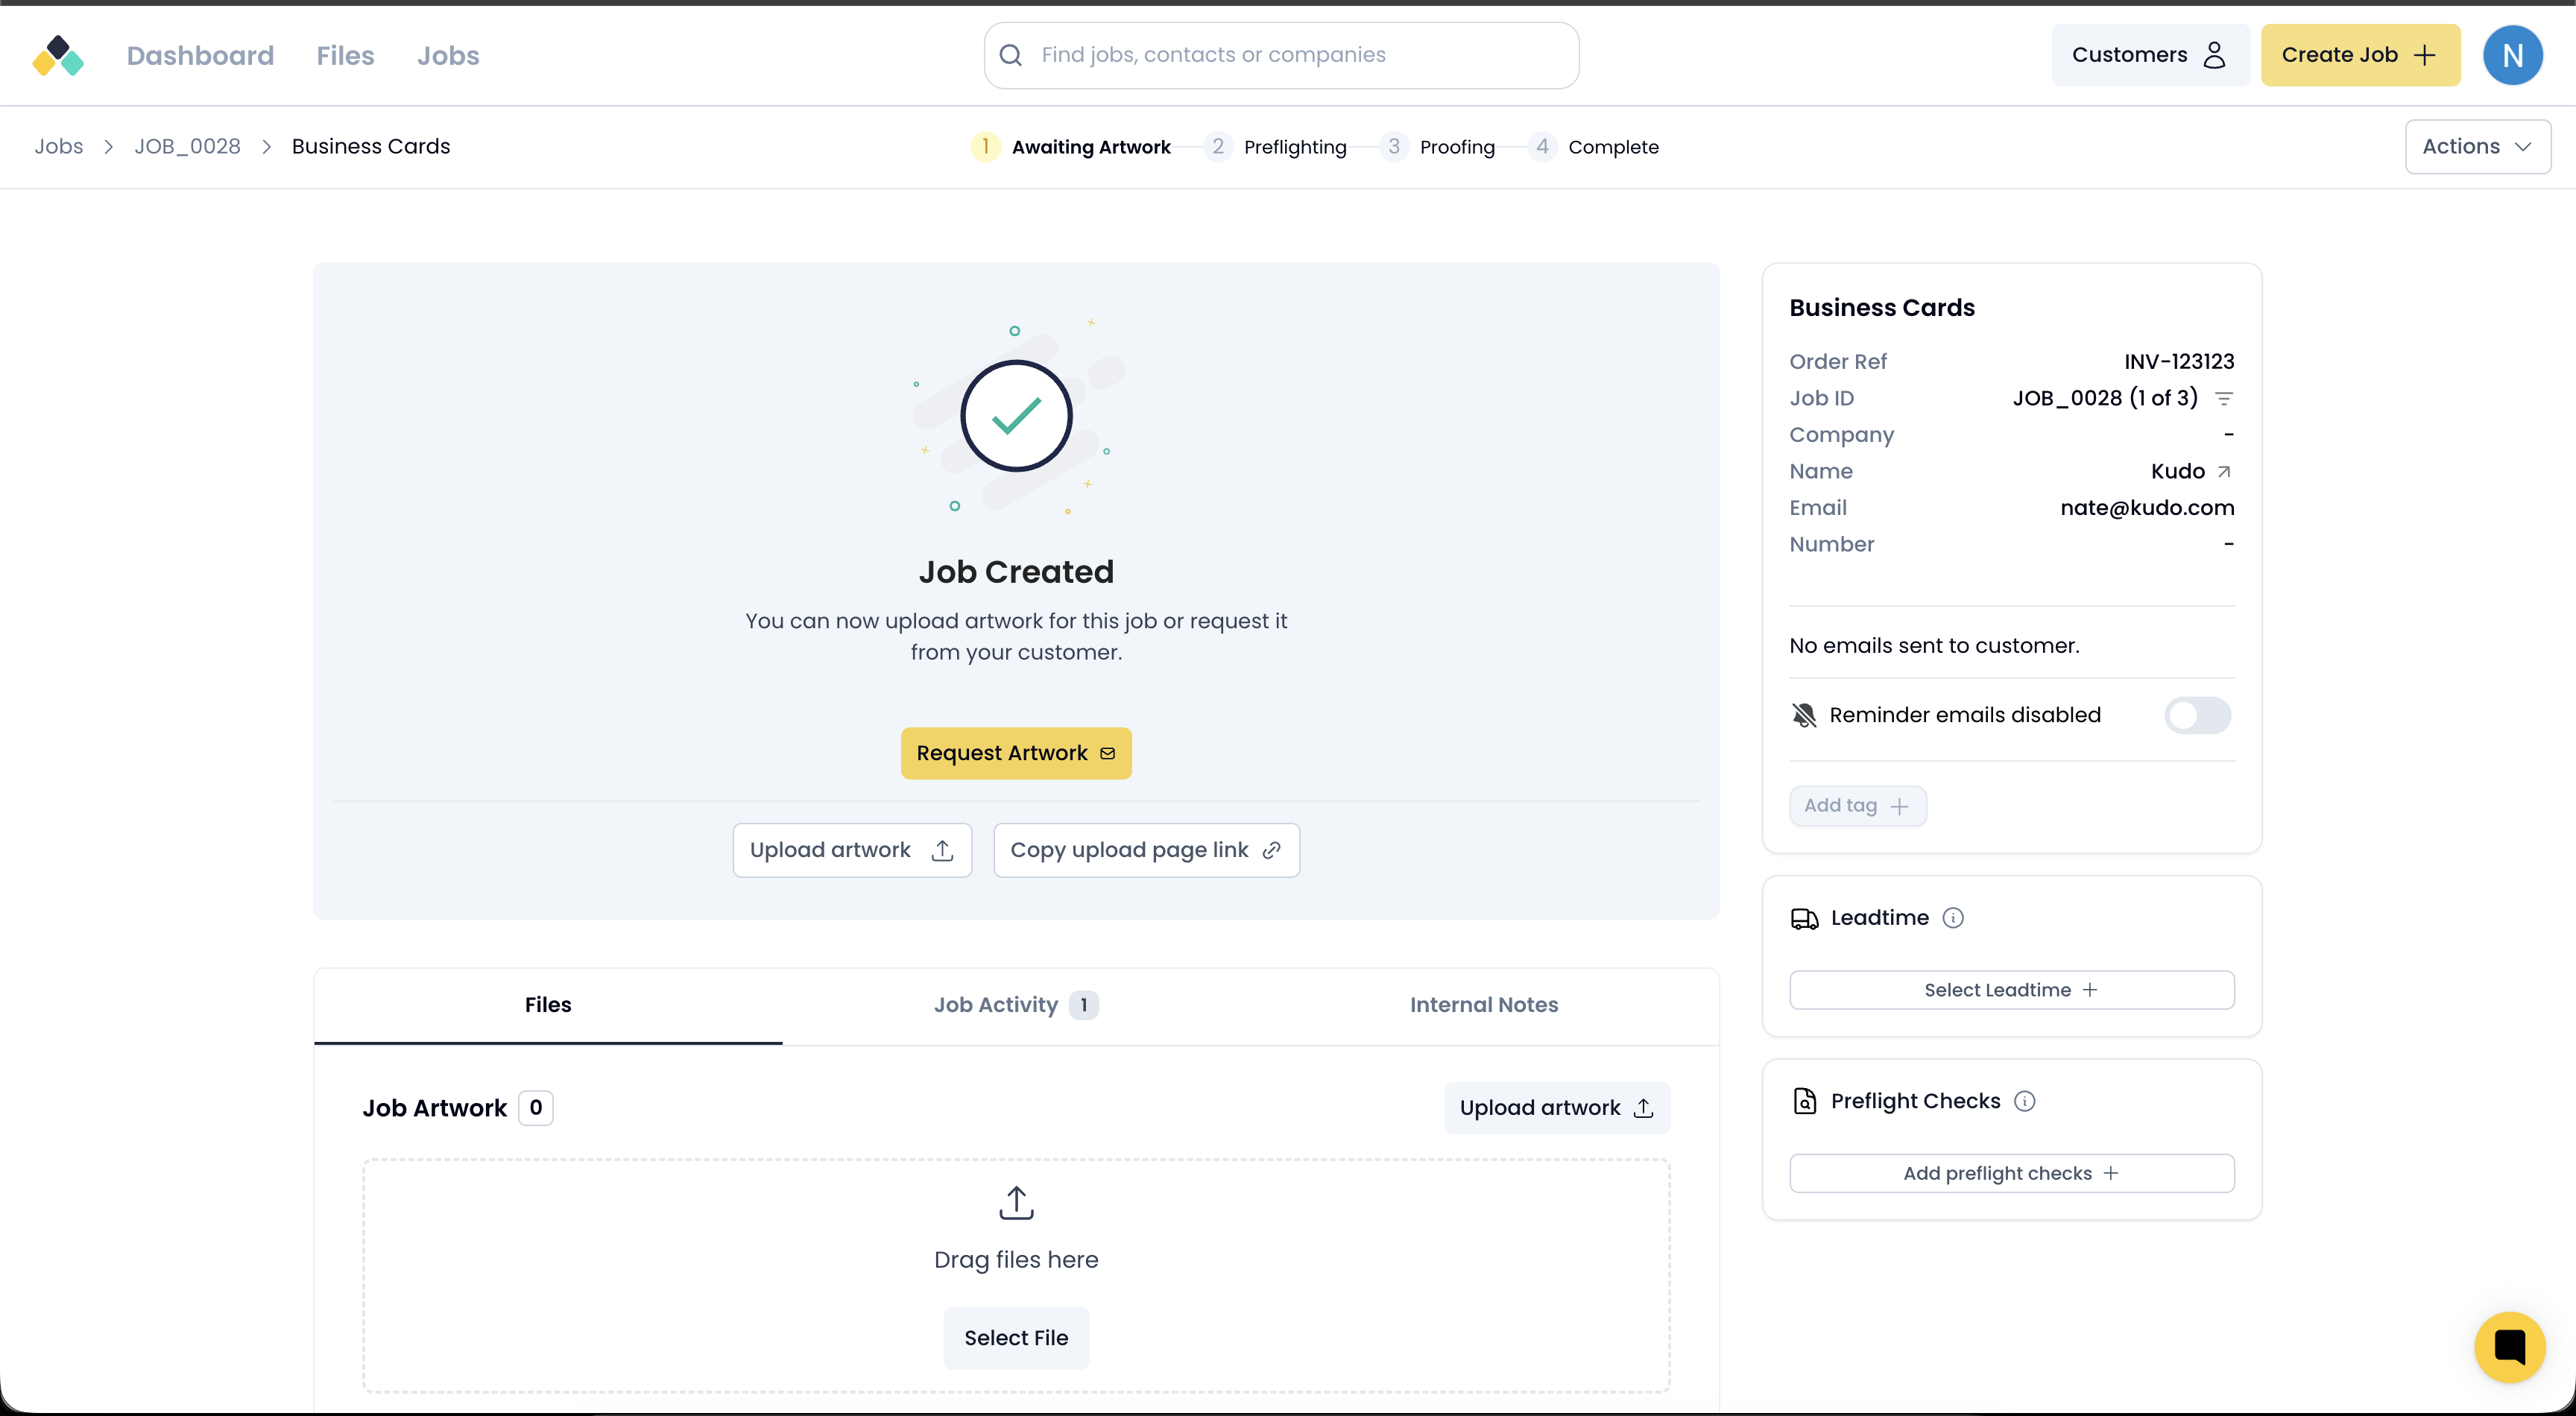
Task: Go to JOB_0028 breadcrumb link
Action: 187,147
